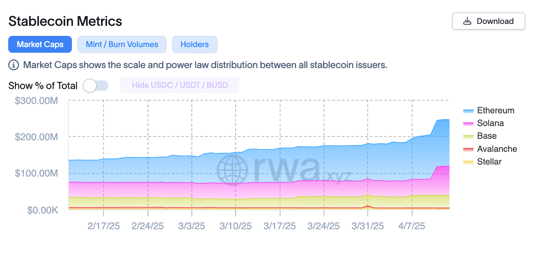Click the 3/31/25 date axis label
Image resolution: width=533 pixels, height=264 pixels.
pos(368,226)
